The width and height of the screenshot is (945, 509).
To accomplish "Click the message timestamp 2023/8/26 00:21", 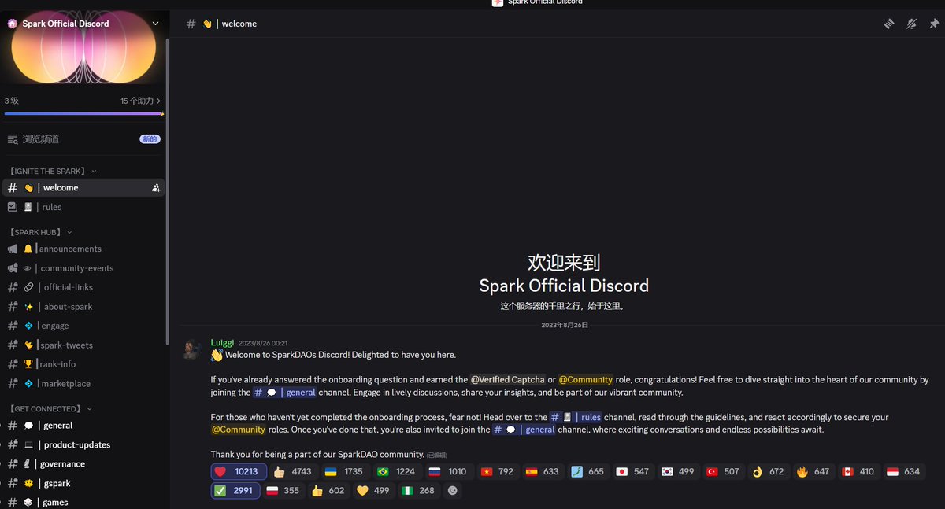I will pyautogui.click(x=263, y=343).
